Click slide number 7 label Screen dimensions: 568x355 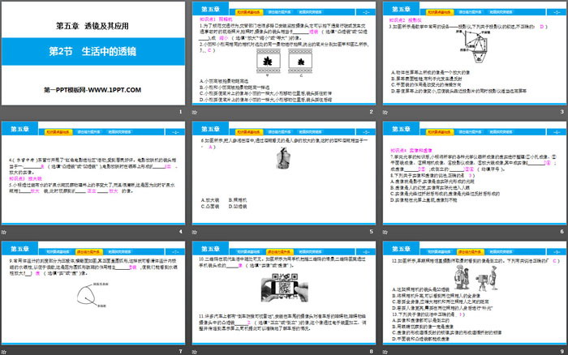point(180,352)
